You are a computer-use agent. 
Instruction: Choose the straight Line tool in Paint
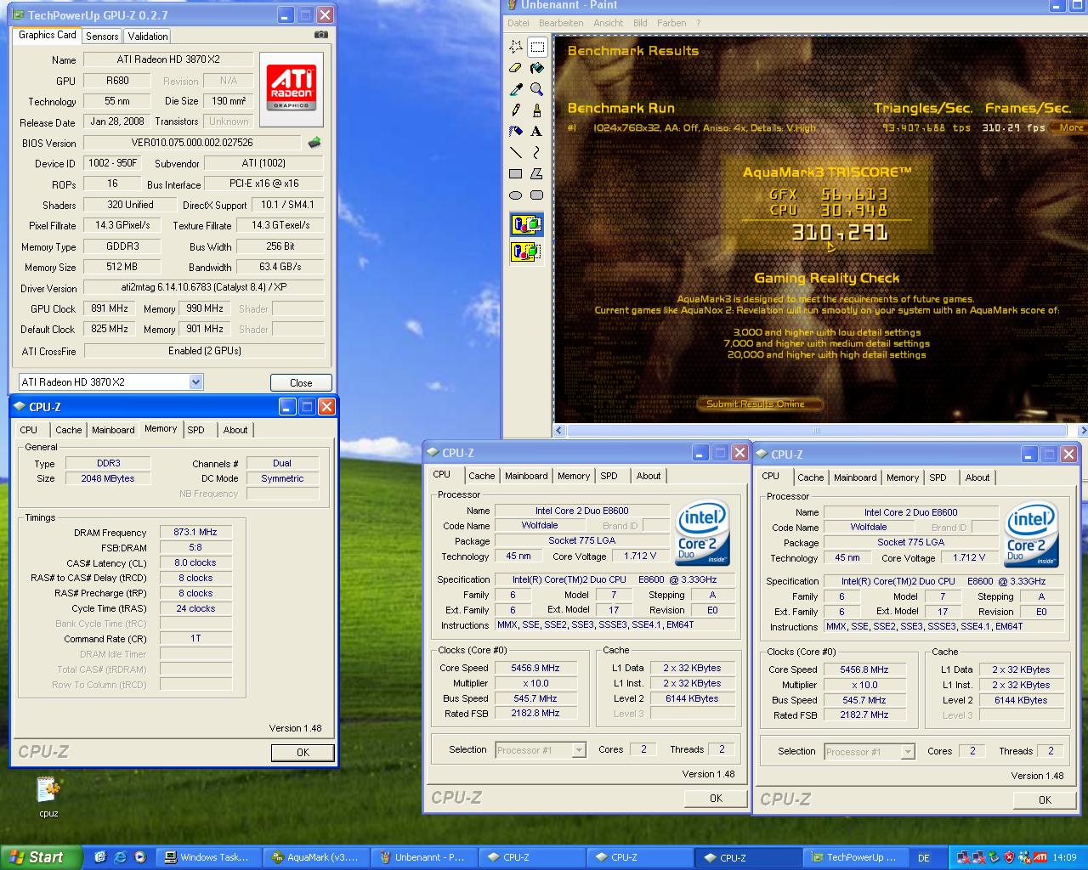(516, 153)
